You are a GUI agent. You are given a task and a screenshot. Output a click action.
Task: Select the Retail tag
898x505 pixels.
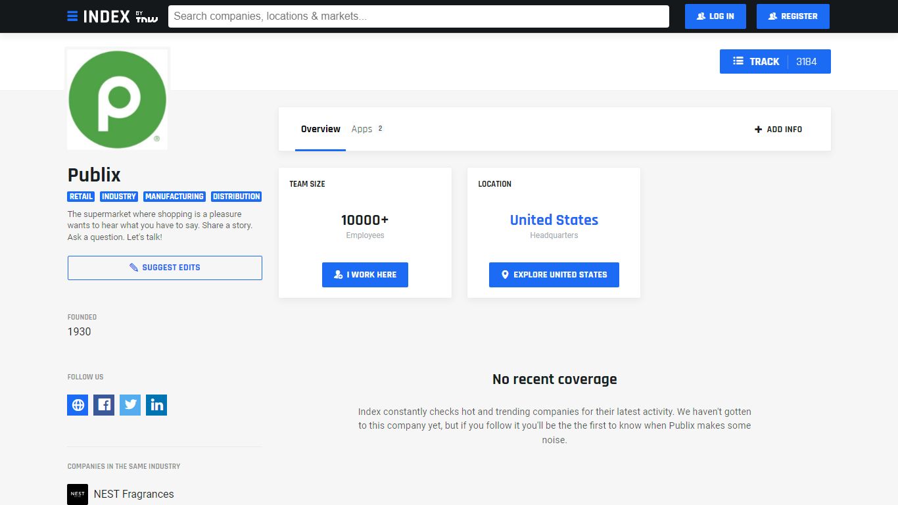click(81, 197)
